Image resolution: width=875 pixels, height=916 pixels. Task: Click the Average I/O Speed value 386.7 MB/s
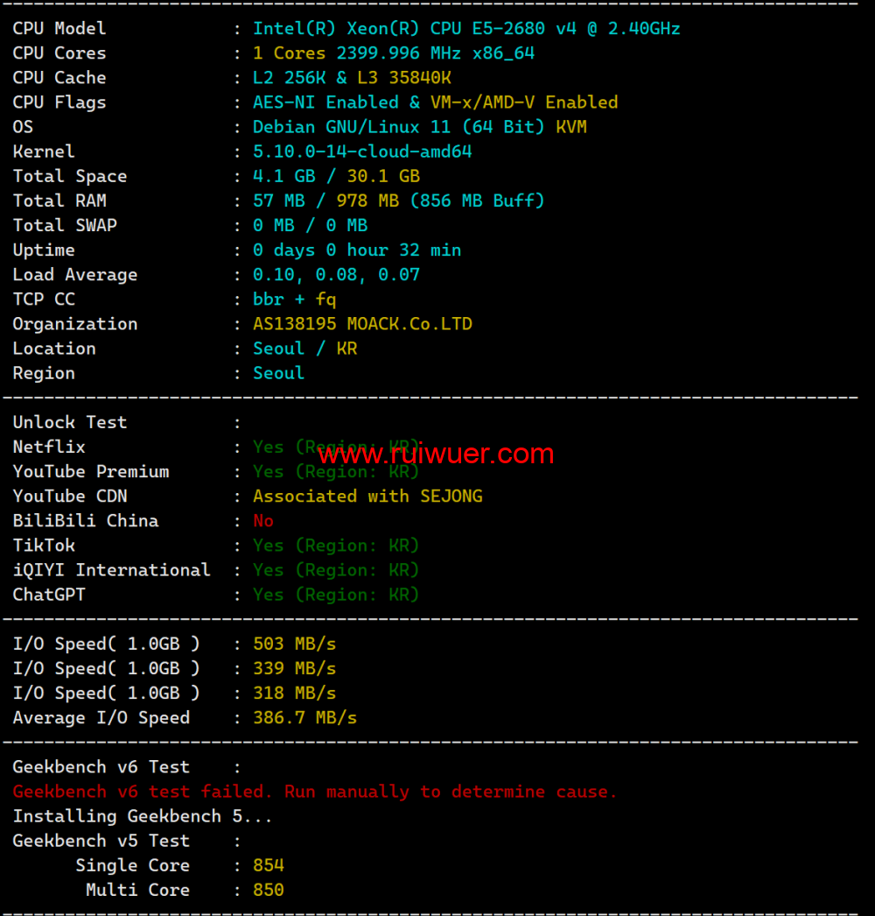click(x=304, y=717)
